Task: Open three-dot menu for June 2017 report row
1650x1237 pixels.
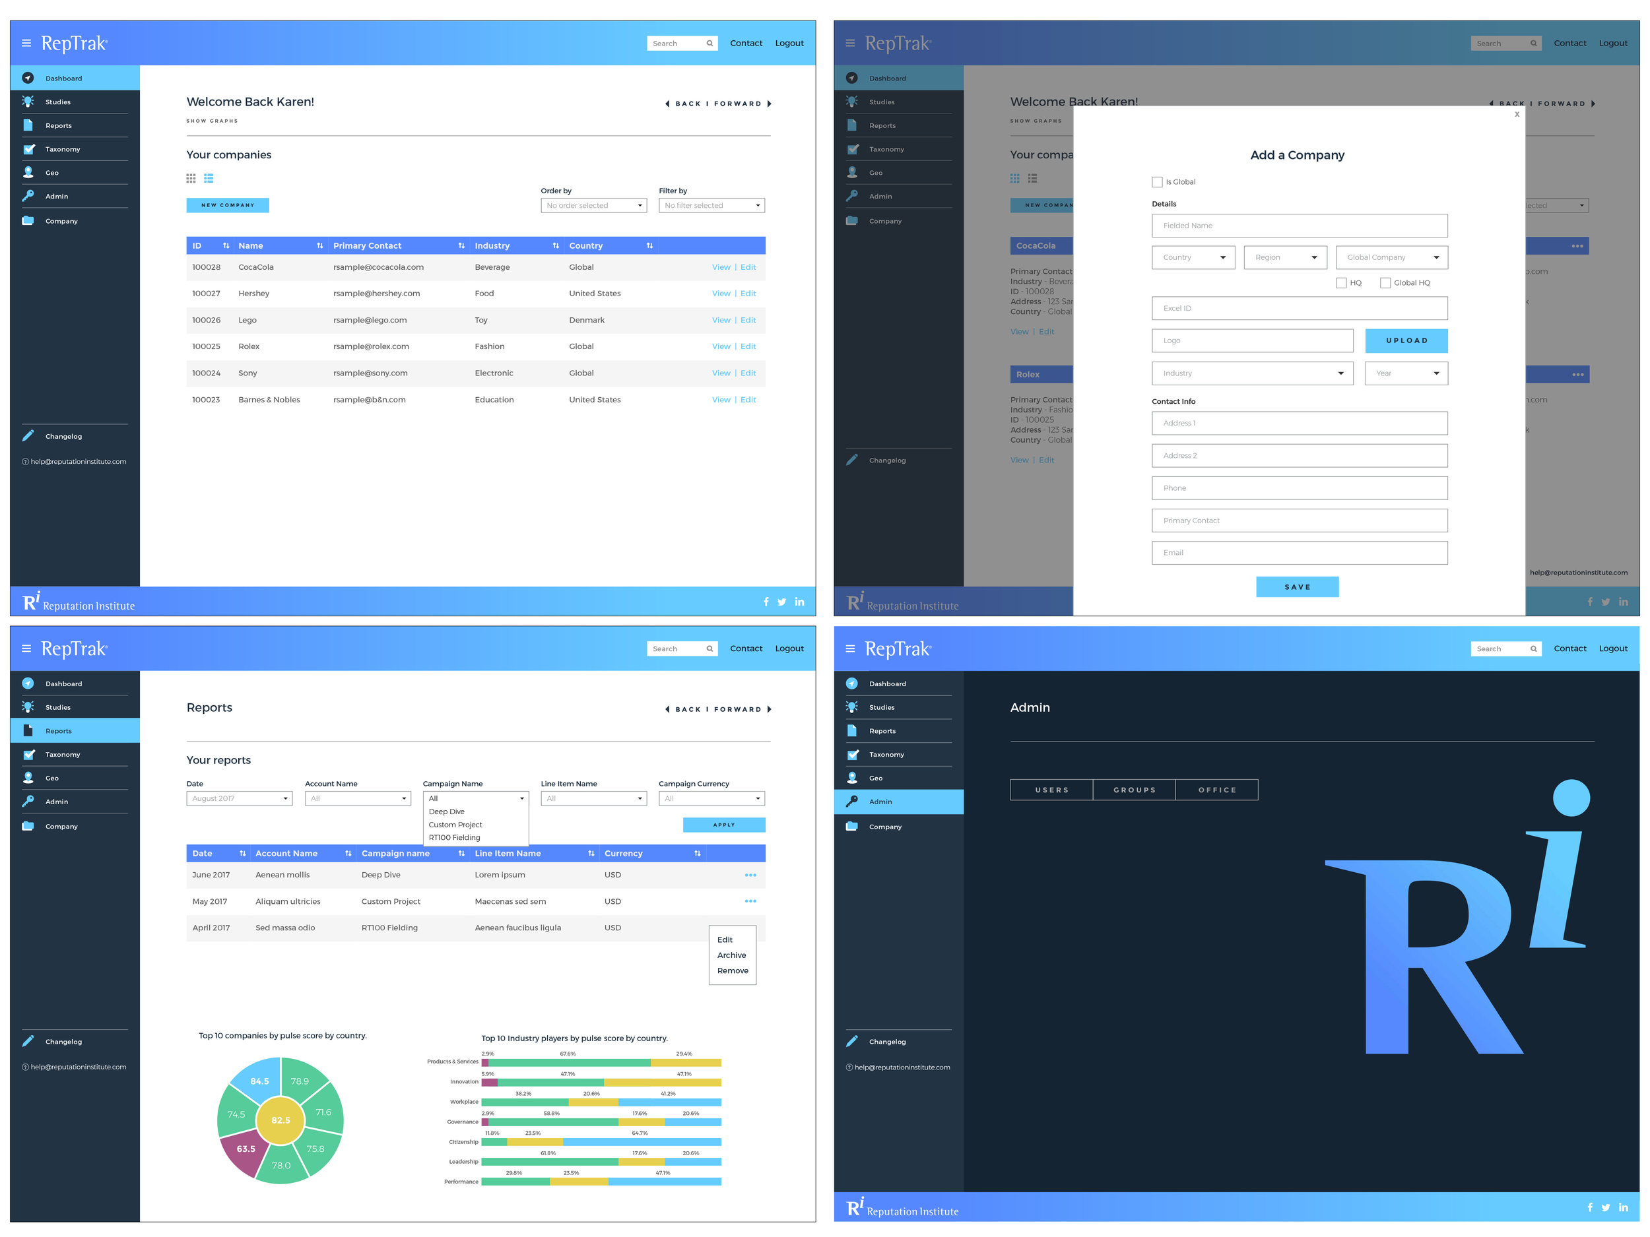Action: click(750, 875)
